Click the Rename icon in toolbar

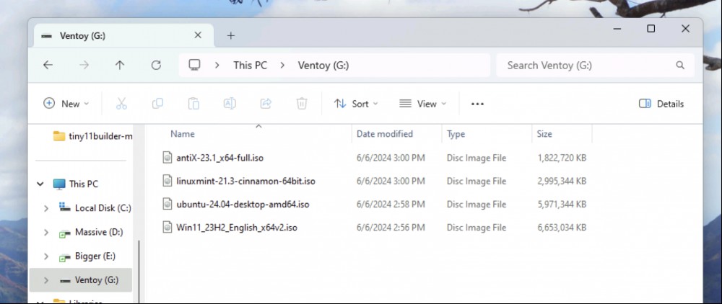[x=230, y=104]
